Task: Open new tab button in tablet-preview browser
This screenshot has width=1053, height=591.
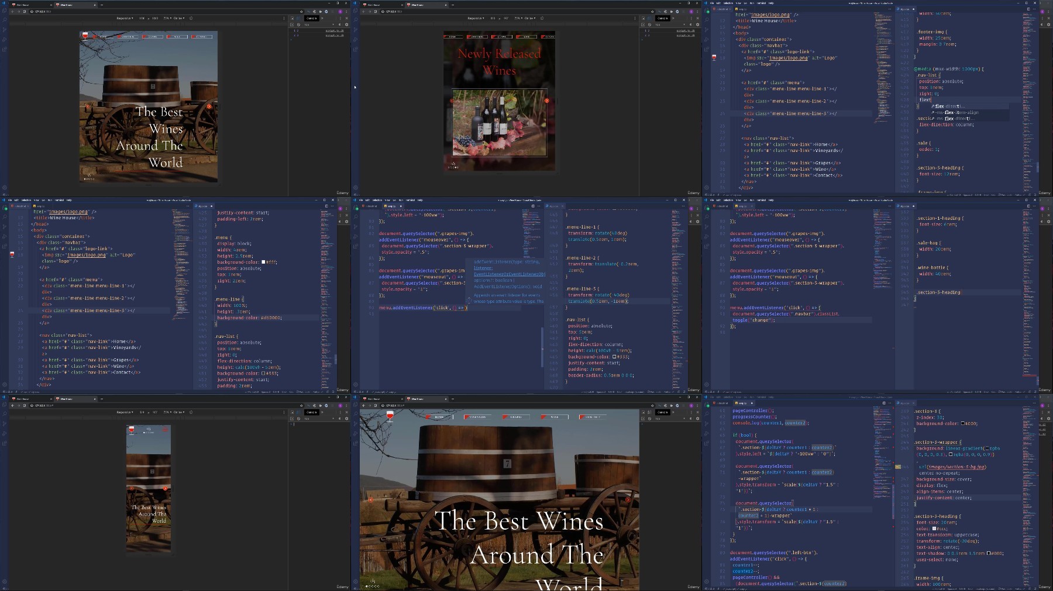Action: click(101, 4)
